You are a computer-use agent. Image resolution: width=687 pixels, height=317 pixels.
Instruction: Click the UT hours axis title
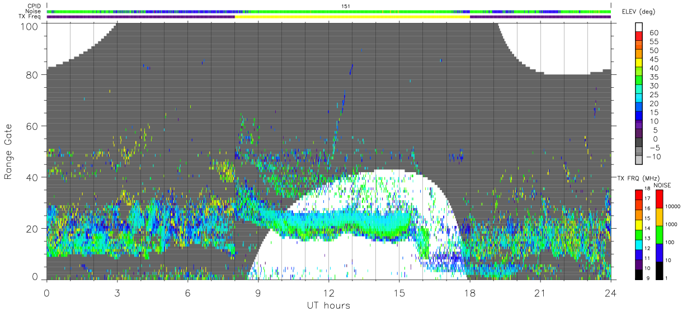[328, 305]
